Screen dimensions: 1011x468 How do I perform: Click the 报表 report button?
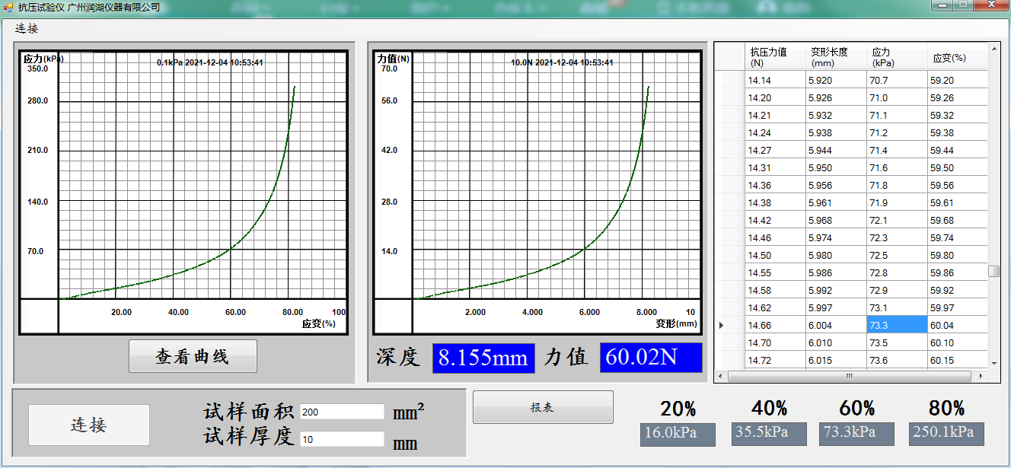tap(542, 407)
